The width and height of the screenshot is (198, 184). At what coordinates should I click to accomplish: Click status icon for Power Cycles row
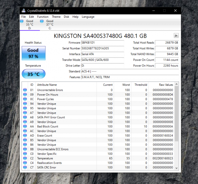25,99
